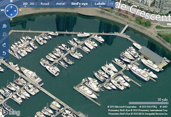Switch to 2D view mode
171x117 pixels.
coord(25,4)
